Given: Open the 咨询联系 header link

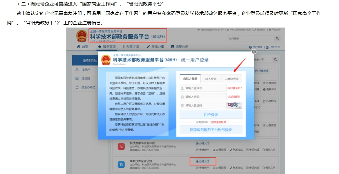Looking at the screenshot, I should pyautogui.click(x=259, y=30).
